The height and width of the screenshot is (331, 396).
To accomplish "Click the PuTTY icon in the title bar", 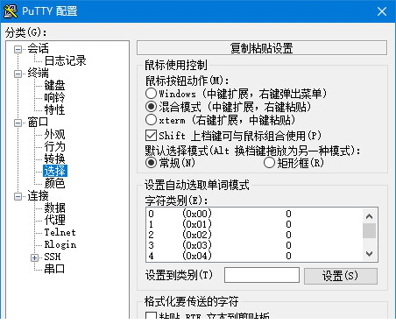I will pos(11,11).
